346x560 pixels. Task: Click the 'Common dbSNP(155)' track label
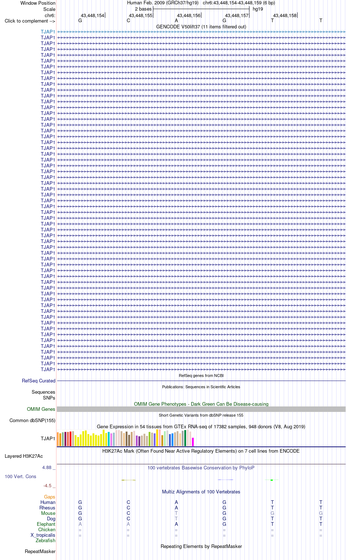click(32, 420)
